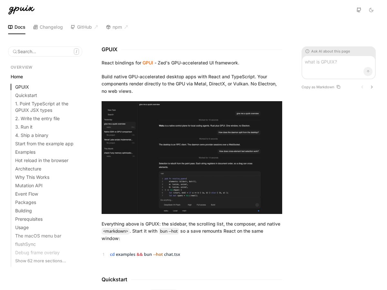The width and height of the screenshot is (387, 290).
Task: Go to next page chevron
Action: pos(372,87)
